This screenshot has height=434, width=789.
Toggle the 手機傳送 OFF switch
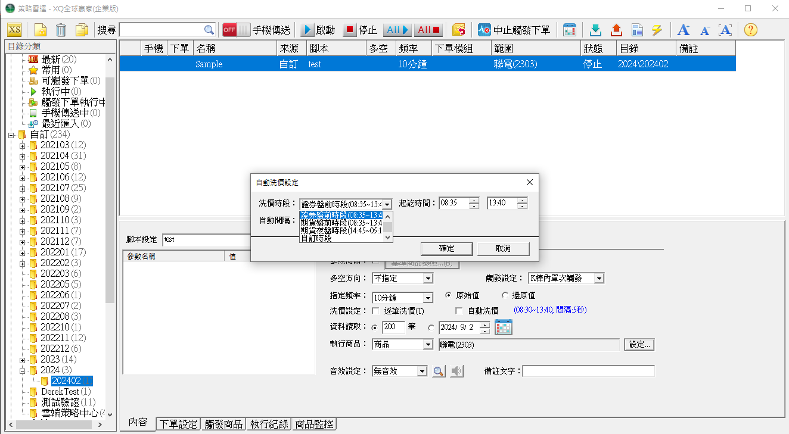pos(235,30)
